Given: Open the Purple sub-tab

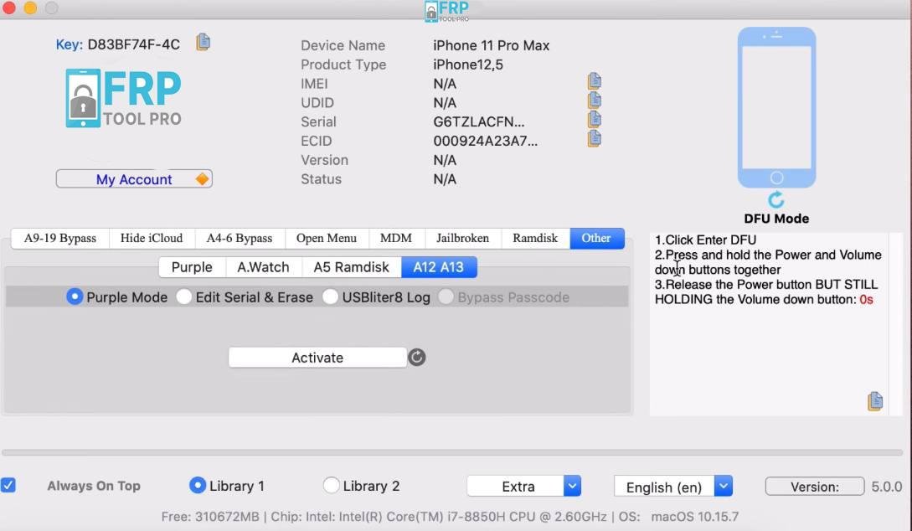Looking at the screenshot, I should tap(192, 267).
